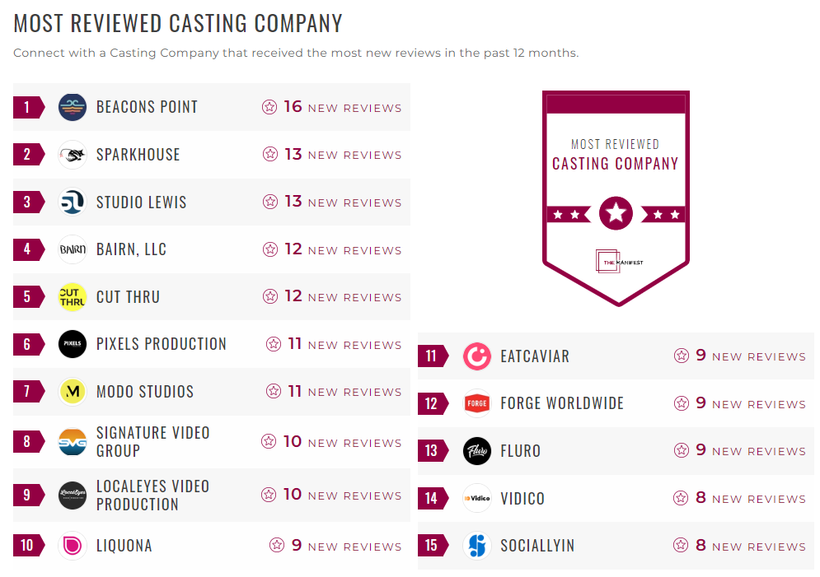The height and width of the screenshot is (577, 820).
Task: Click the Forge Worldwide logo icon
Action: pyautogui.click(x=477, y=404)
